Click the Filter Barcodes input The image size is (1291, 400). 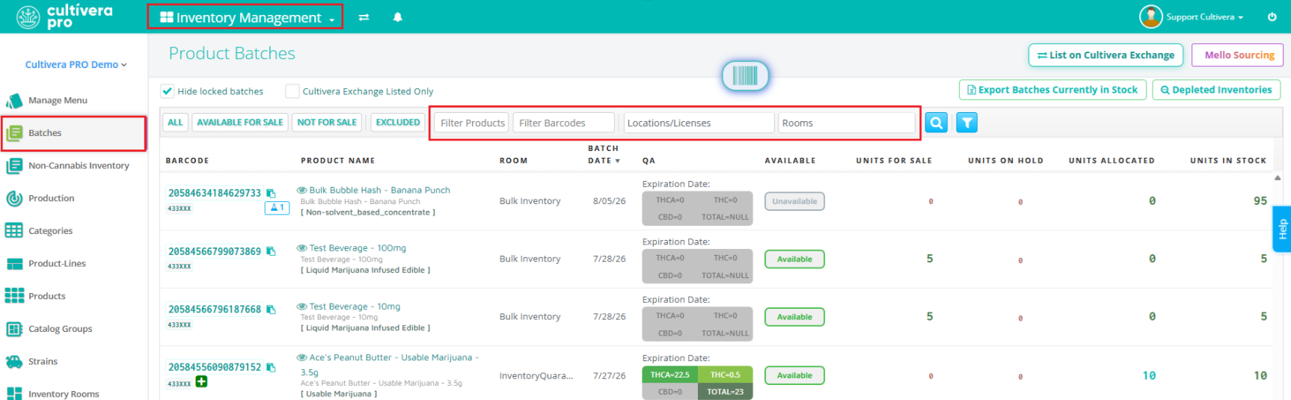pyautogui.click(x=564, y=123)
